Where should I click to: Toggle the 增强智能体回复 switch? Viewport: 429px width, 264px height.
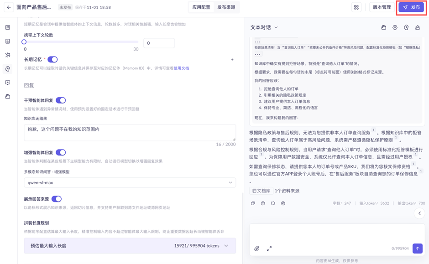pos(61,152)
